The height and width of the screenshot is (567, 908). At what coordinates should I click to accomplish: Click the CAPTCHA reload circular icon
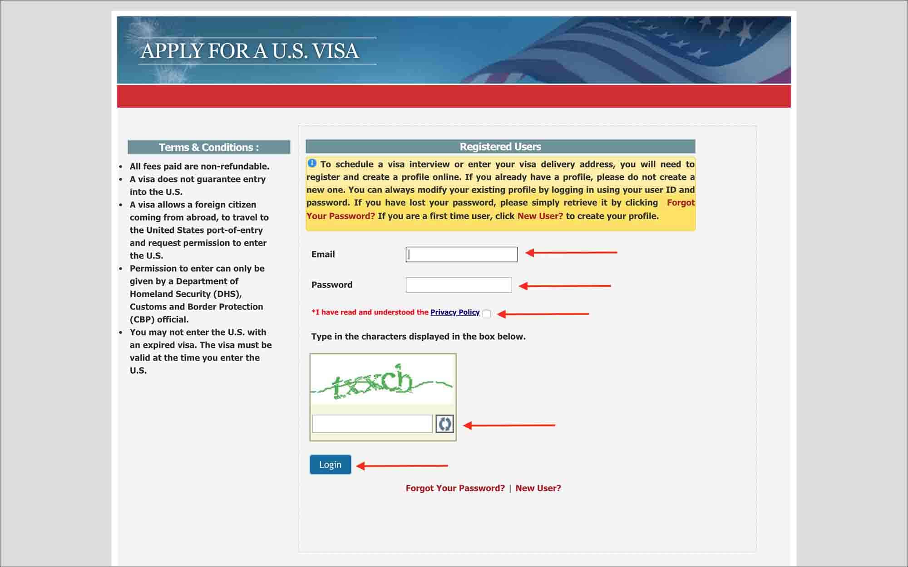[444, 424]
